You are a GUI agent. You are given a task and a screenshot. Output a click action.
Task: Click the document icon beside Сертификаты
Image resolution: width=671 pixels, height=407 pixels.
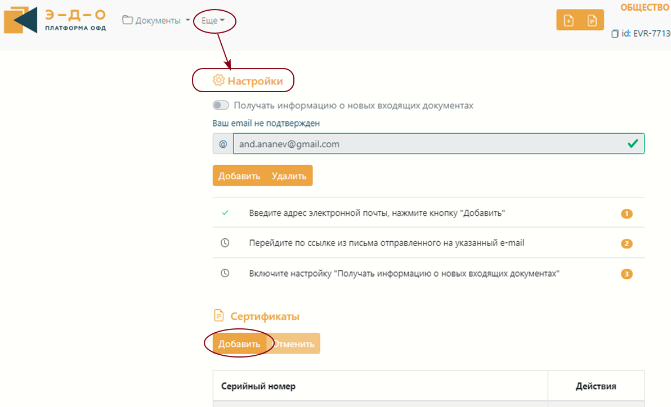[x=218, y=316]
